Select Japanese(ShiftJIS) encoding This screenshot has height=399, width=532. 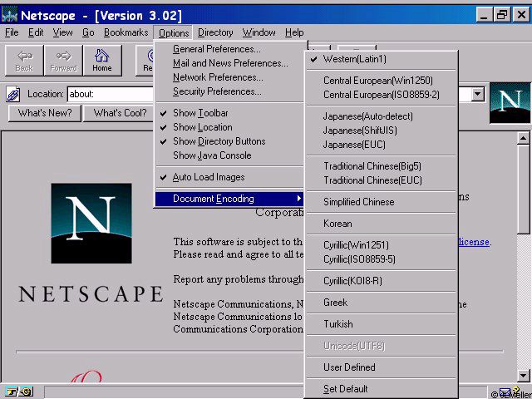pos(381,131)
